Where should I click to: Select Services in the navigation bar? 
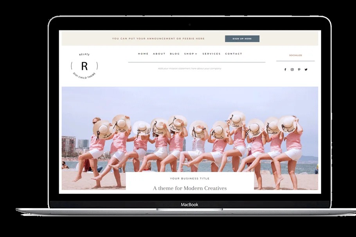pos(212,54)
